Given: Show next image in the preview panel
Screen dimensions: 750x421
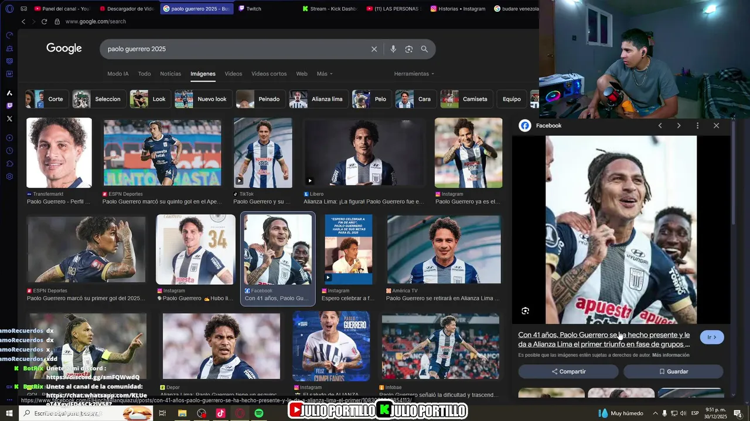Looking at the screenshot, I should [679, 126].
